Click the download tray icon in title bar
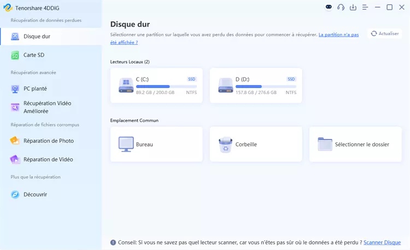 [353, 7]
